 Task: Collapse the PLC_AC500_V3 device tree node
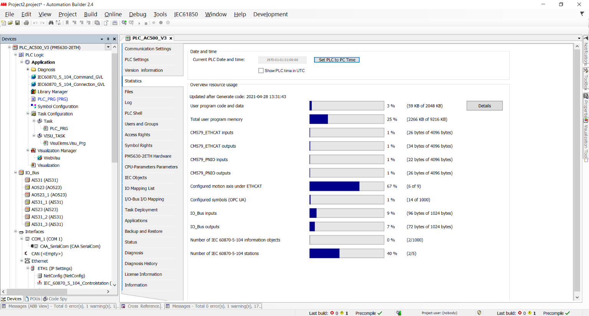9,47
